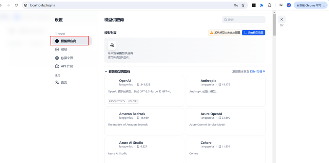Bookmark this page with the star icon
The height and width of the screenshot is (163, 329).
[243, 6]
